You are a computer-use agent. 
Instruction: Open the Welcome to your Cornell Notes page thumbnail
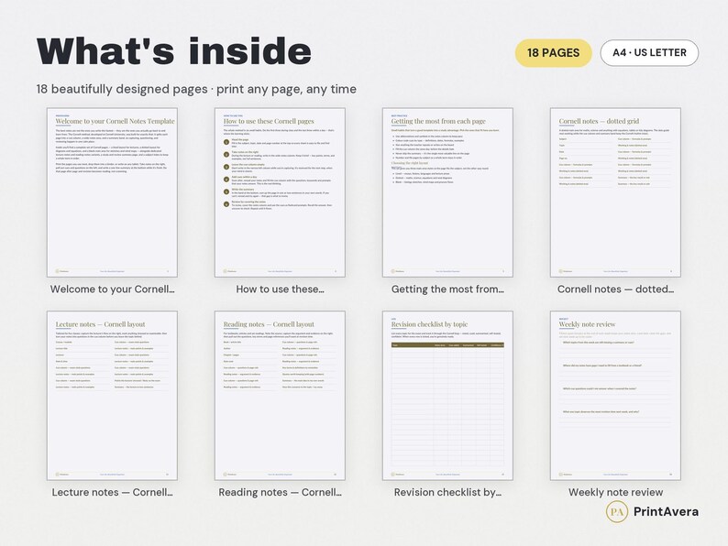pyautogui.click(x=112, y=192)
